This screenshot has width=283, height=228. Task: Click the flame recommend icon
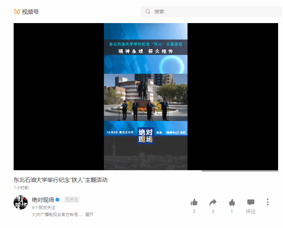[232, 202]
